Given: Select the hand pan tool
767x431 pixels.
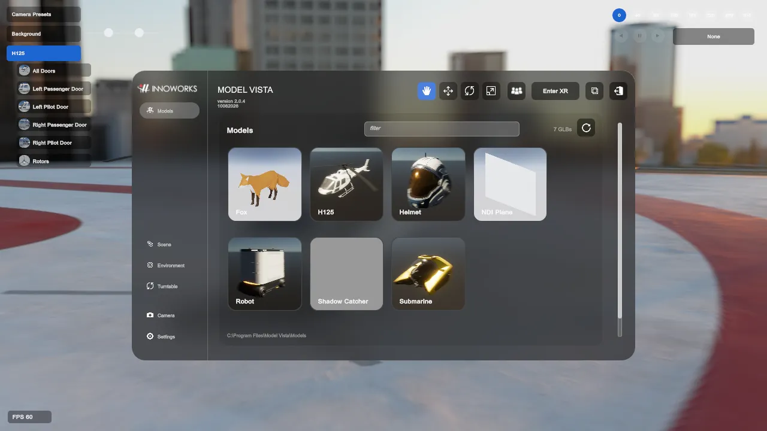Looking at the screenshot, I should click(x=427, y=91).
